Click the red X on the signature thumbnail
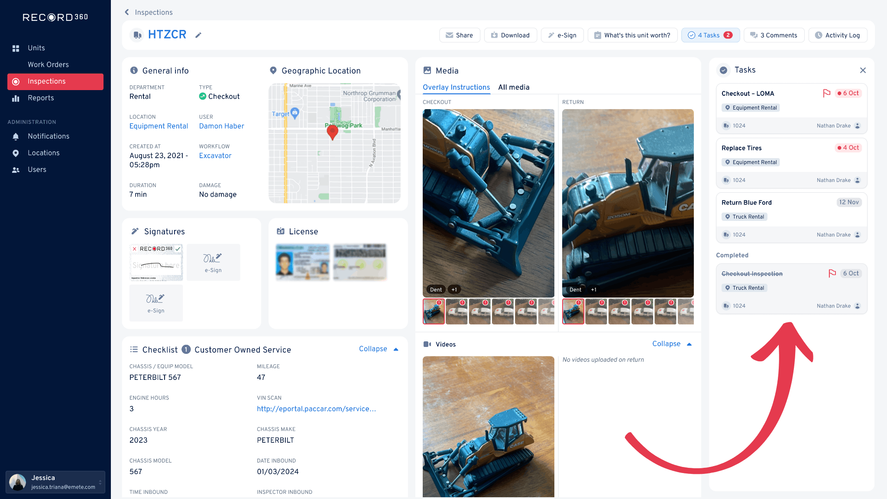 pyautogui.click(x=135, y=249)
